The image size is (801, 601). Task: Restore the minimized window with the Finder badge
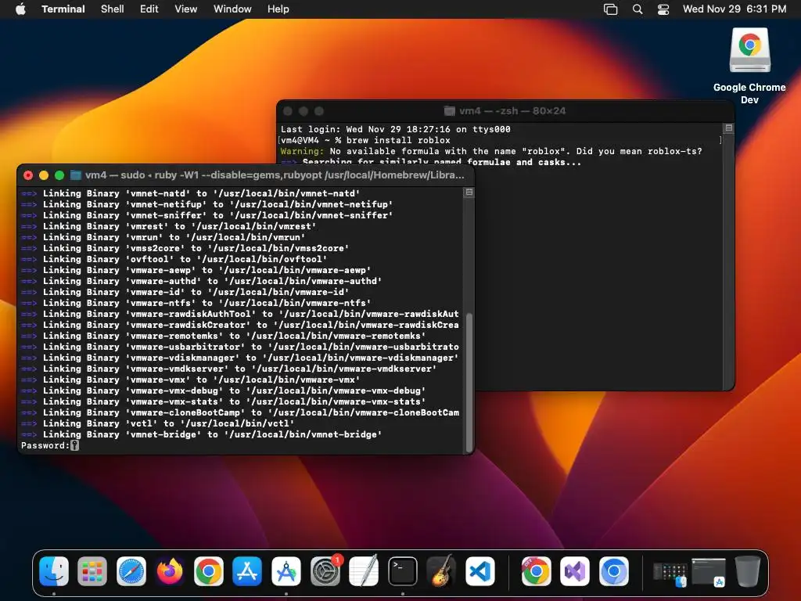point(670,574)
